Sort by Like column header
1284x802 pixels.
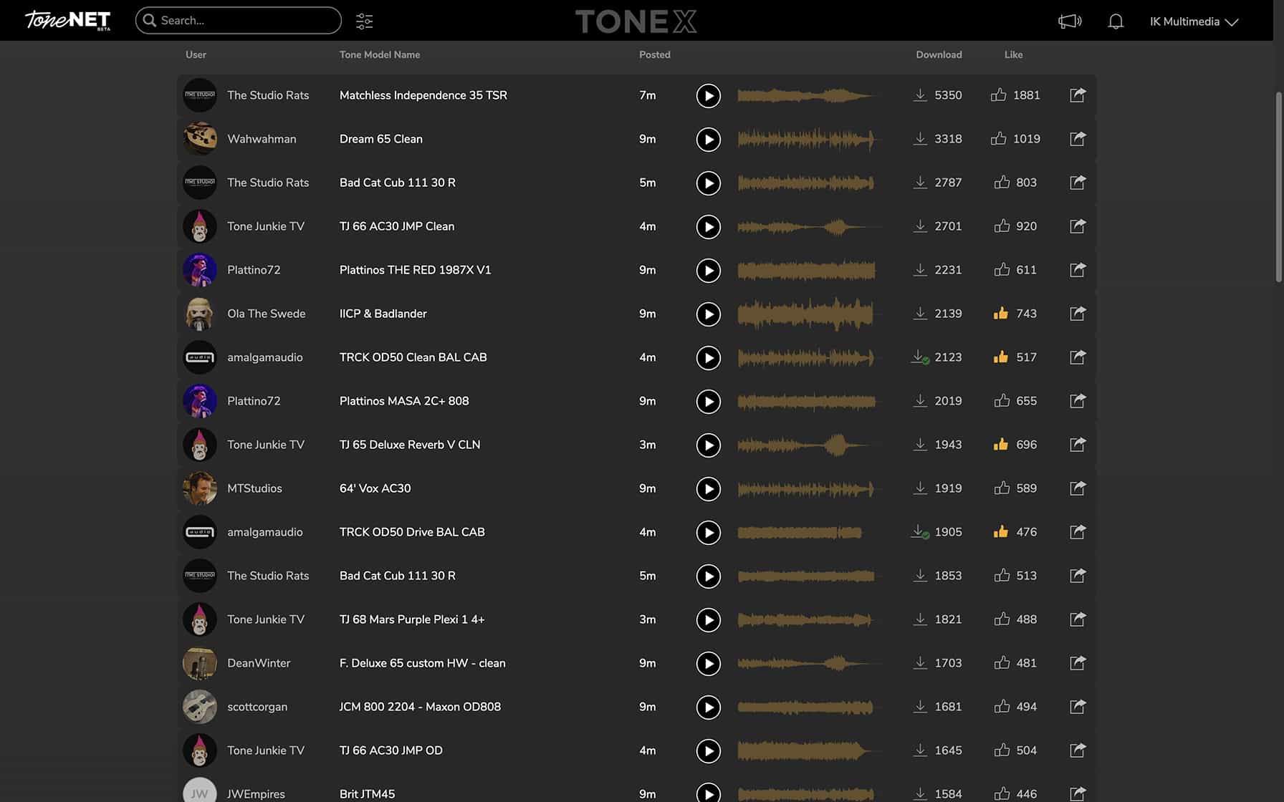click(x=1013, y=54)
